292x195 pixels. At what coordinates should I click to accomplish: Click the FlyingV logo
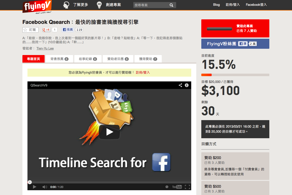click(37, 7)
